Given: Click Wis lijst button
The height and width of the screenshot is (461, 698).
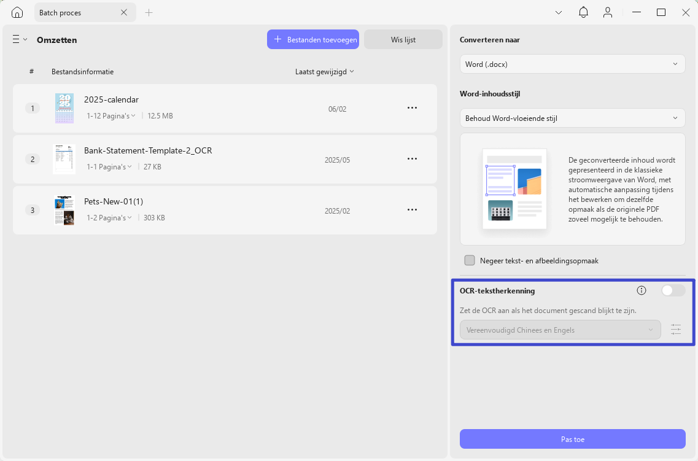Looking at the screenshot, I should tap(403, 40).
